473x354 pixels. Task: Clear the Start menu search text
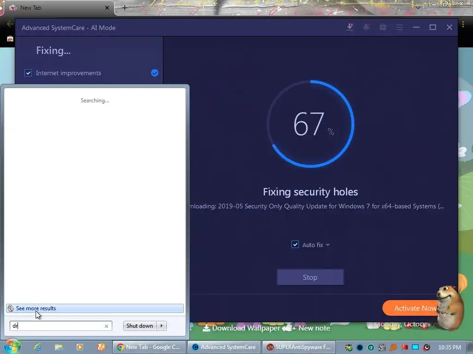pos(106,326)
